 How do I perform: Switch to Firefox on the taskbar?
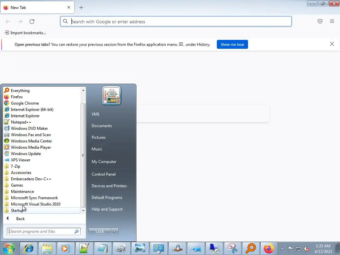pyautogui.click(x=269, y=248)
